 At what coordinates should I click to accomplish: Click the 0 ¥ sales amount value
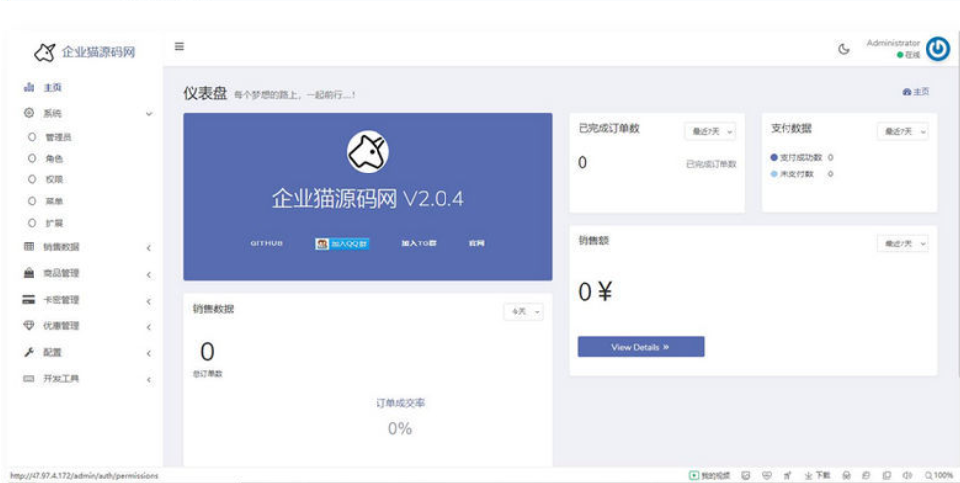pyautogui.click(x=595, y=292)
